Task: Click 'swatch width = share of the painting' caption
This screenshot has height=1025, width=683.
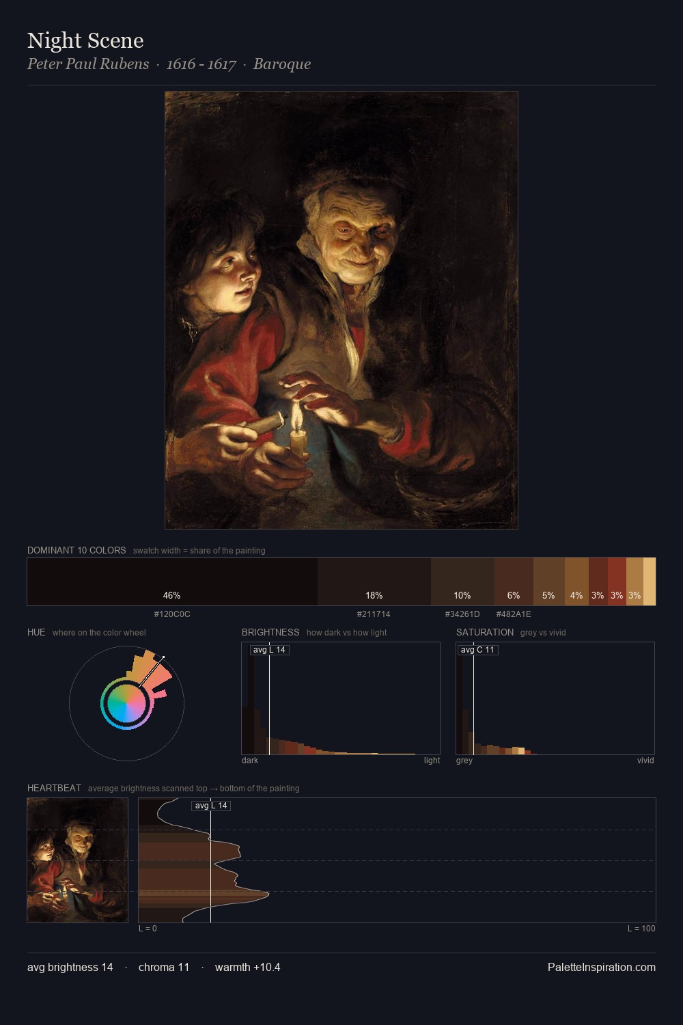Action: pos(199,551)
